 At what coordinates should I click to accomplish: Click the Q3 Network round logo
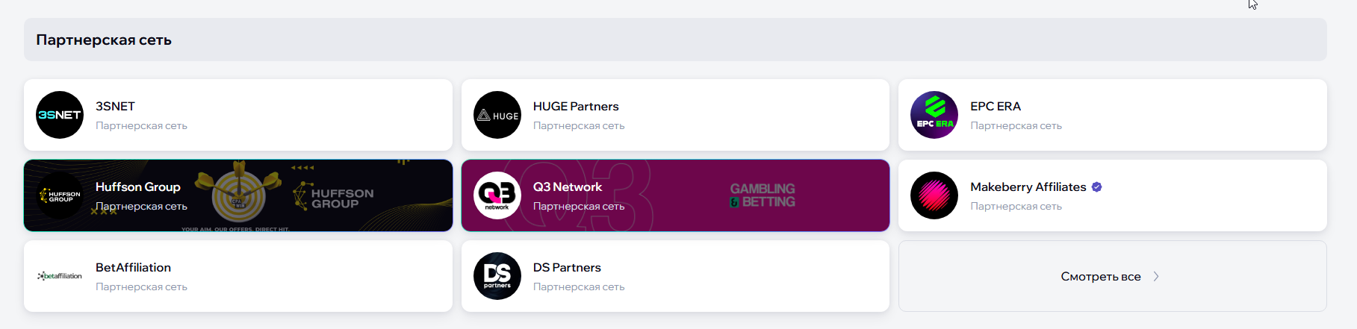pyautogui.click(x=497, y=195)
